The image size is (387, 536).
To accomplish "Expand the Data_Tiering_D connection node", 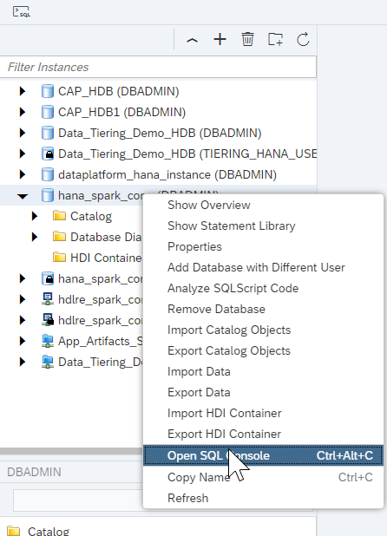I will 23,362.
